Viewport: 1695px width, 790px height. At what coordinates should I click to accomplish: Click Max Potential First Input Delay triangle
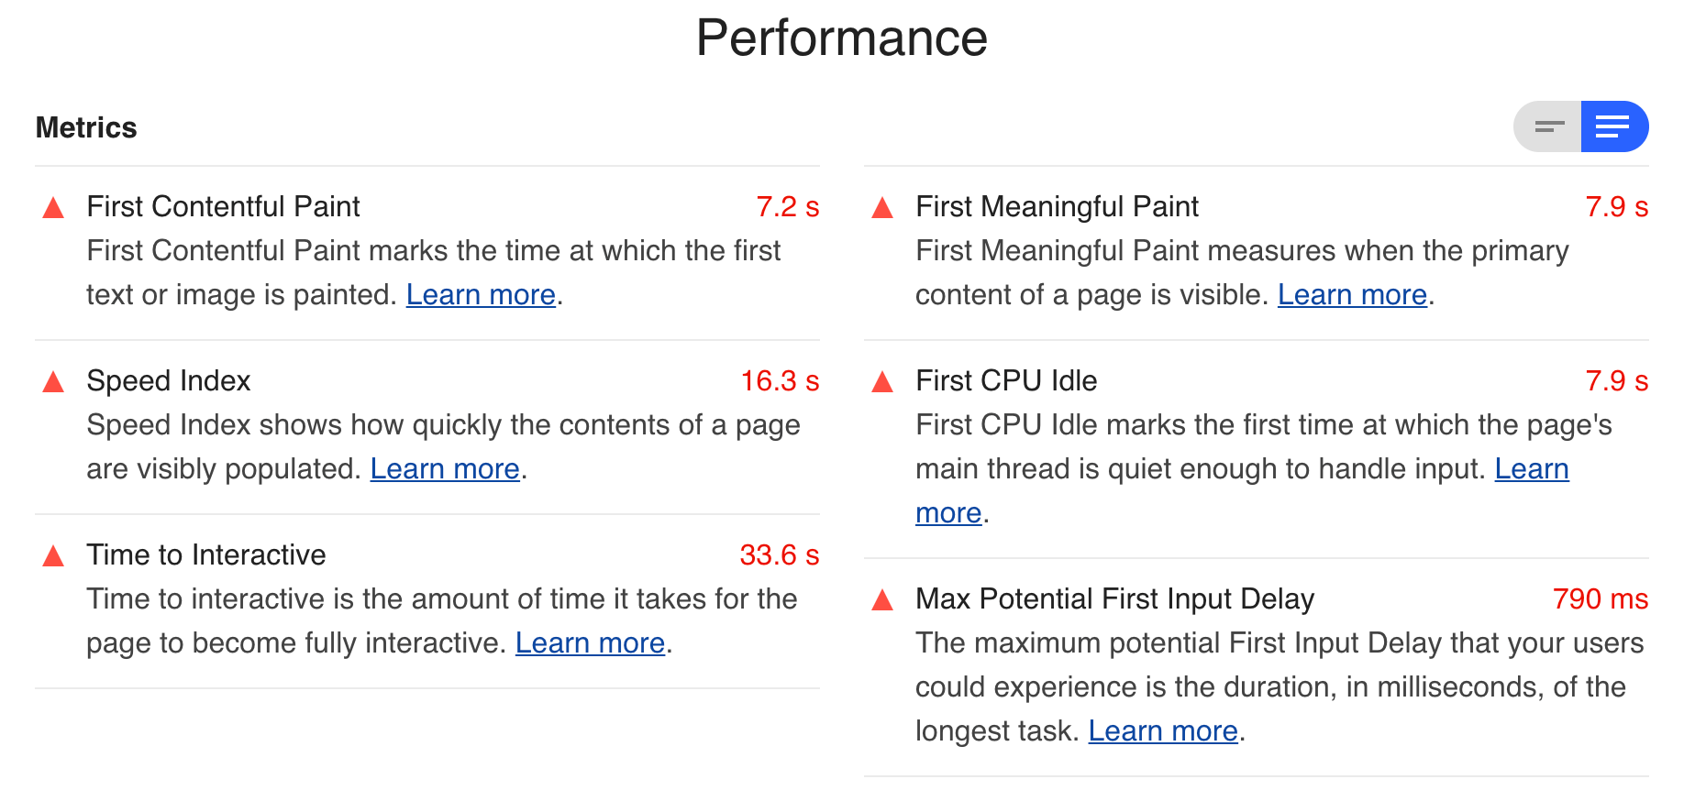tap(882, 600)
